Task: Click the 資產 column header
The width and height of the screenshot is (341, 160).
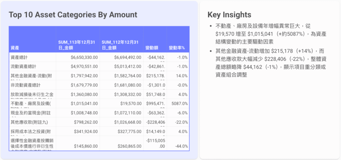Action: (15, 48)
